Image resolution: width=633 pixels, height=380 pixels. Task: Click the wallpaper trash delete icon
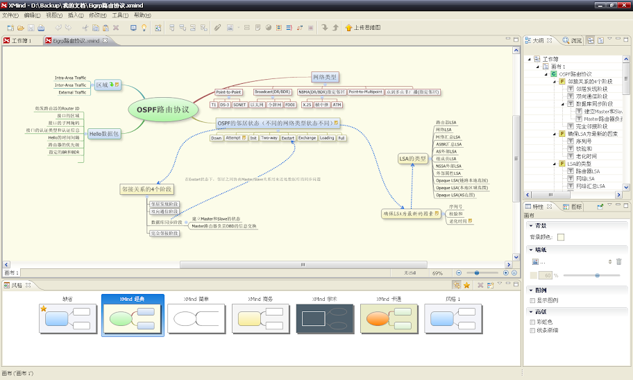pyautogui.click(x=619, y=261)
